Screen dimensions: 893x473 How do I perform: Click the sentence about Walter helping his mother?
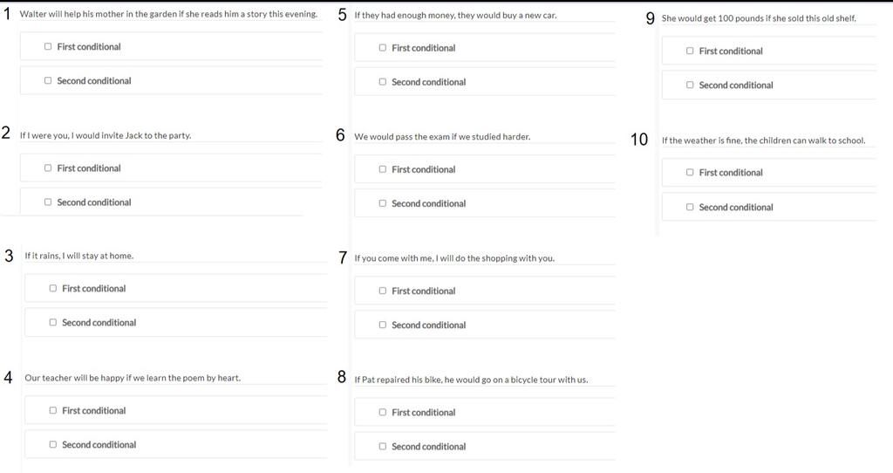(x=168, y=14)
